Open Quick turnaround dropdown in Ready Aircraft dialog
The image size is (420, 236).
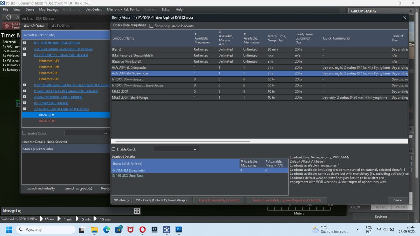click(x=176, y=149)
